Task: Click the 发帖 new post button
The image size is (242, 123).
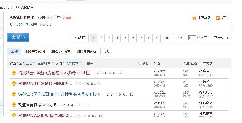Action: pos(18,37)
